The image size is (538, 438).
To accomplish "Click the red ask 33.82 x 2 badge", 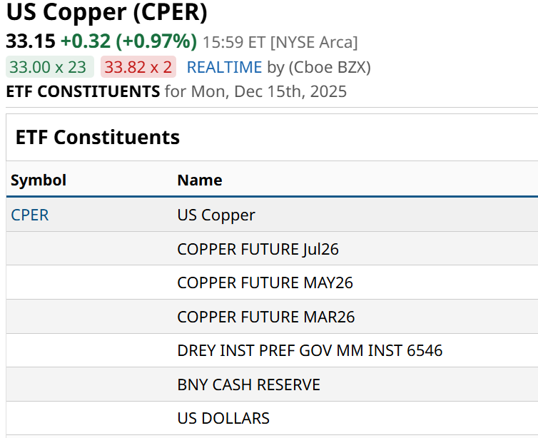I will (138, 67).
